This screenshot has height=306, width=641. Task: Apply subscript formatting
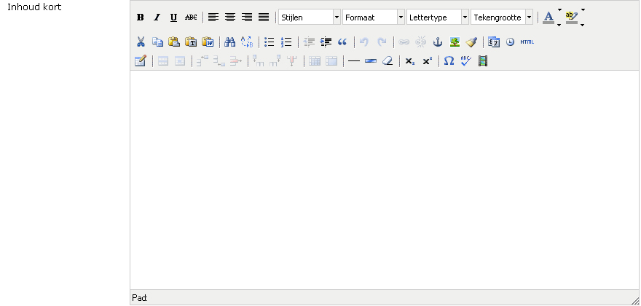click(410, 61)
